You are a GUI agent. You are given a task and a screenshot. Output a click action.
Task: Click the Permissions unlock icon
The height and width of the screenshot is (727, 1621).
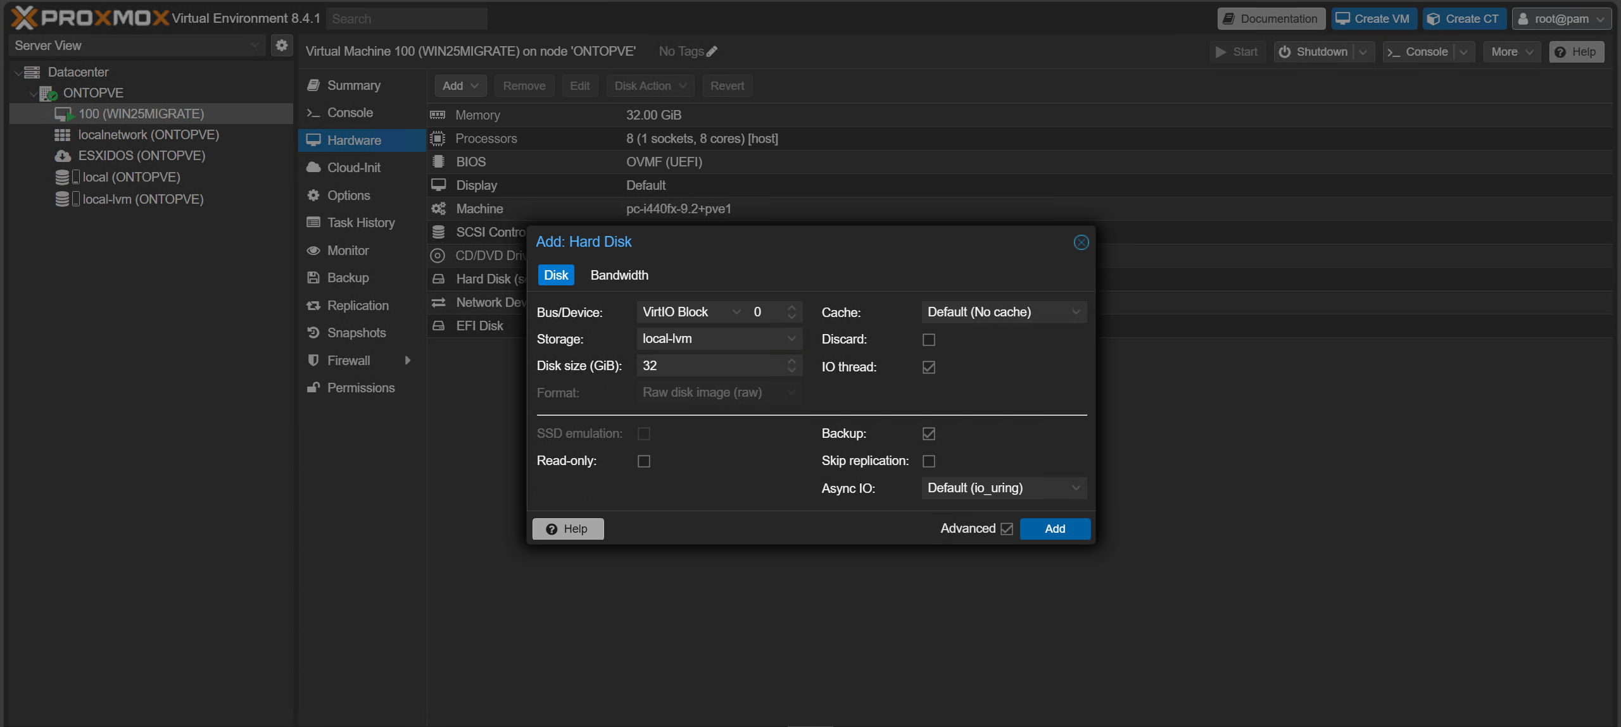point(313,387)
